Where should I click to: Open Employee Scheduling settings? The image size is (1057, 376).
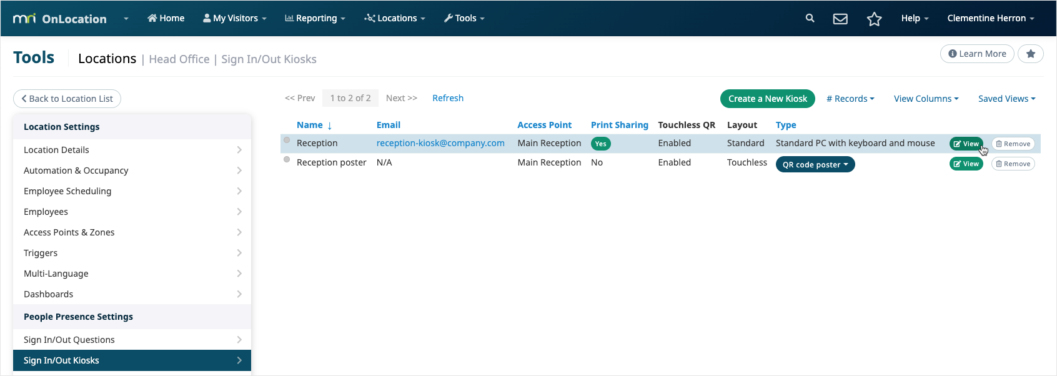[x=132, y=191]
